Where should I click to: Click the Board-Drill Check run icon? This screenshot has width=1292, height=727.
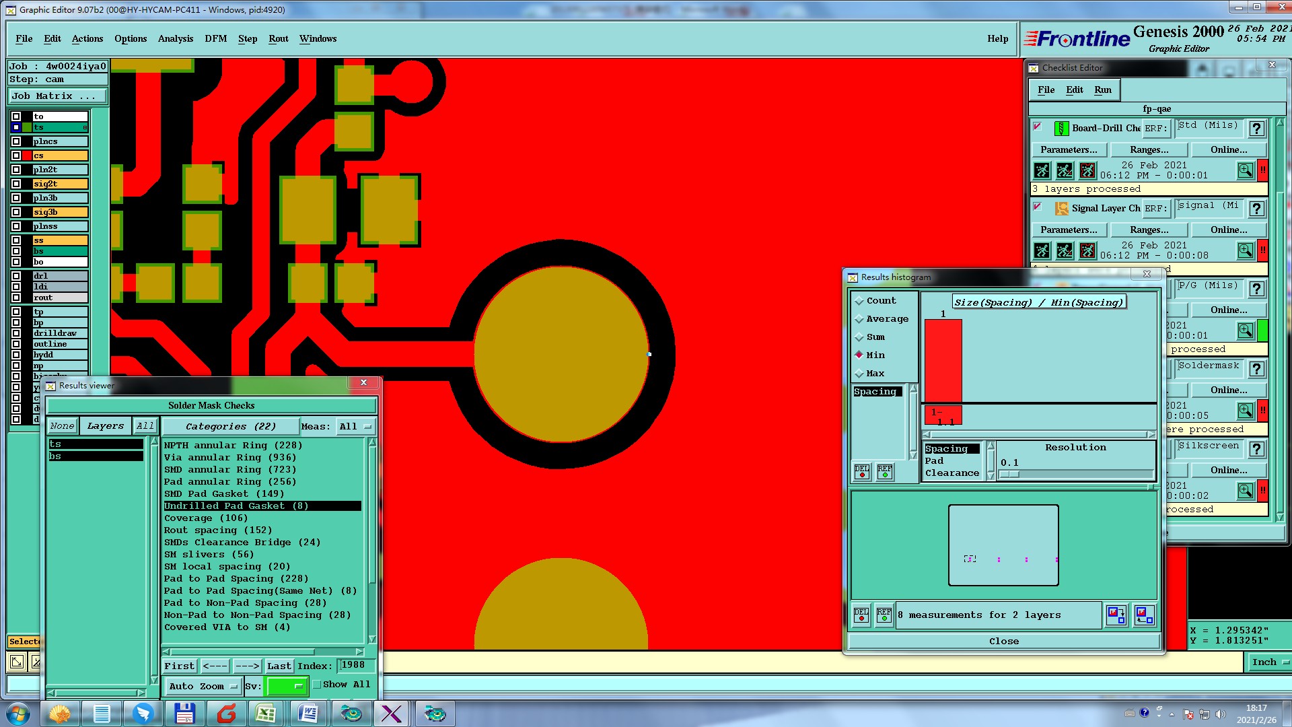1042,170
